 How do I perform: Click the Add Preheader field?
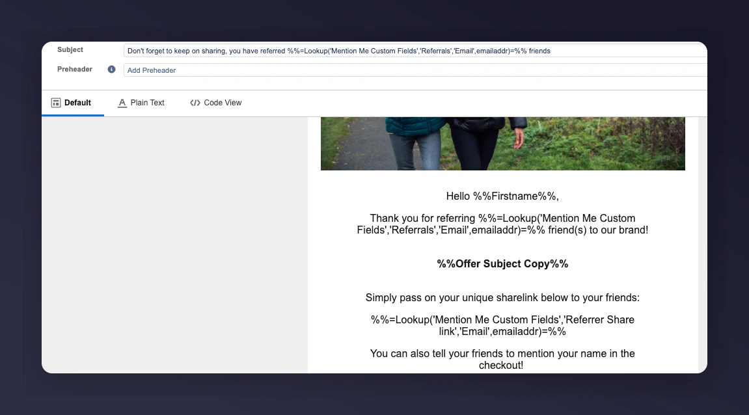click(x=415, y=70)
